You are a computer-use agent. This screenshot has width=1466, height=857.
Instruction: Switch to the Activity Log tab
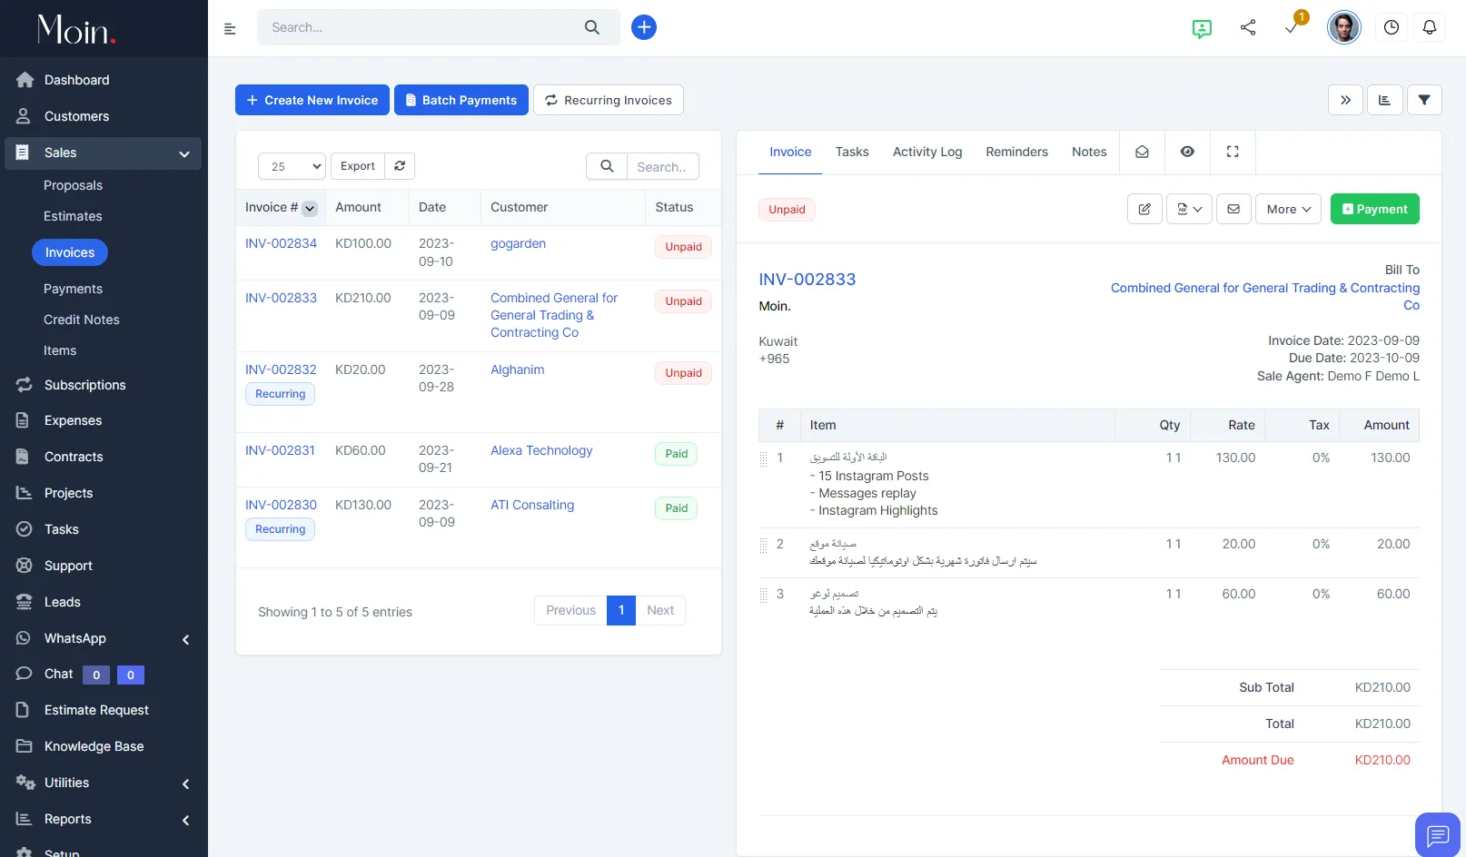927,152
